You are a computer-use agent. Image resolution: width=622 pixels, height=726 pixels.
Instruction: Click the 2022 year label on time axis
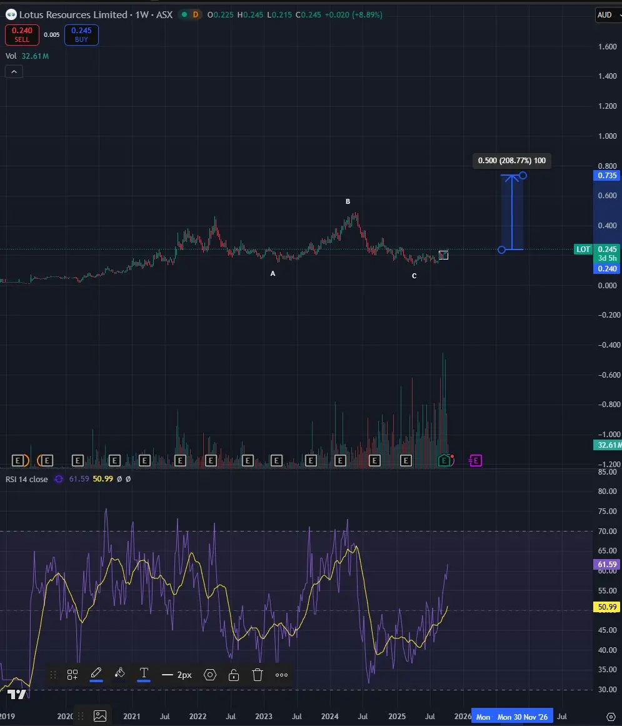point(198,716)
